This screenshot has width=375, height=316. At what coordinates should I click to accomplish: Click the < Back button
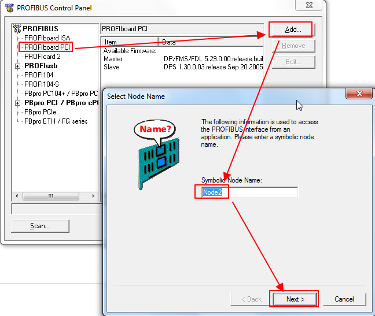[x=252, y=299]
